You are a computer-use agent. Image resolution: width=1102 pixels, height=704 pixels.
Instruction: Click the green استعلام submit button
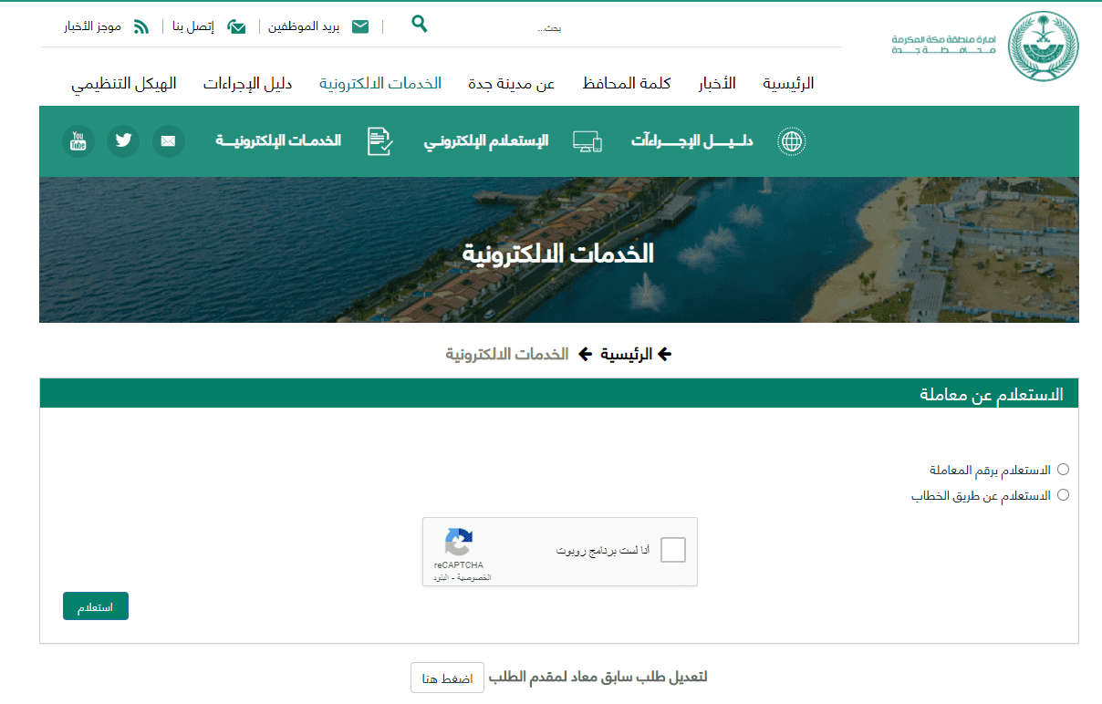[96, 606]
